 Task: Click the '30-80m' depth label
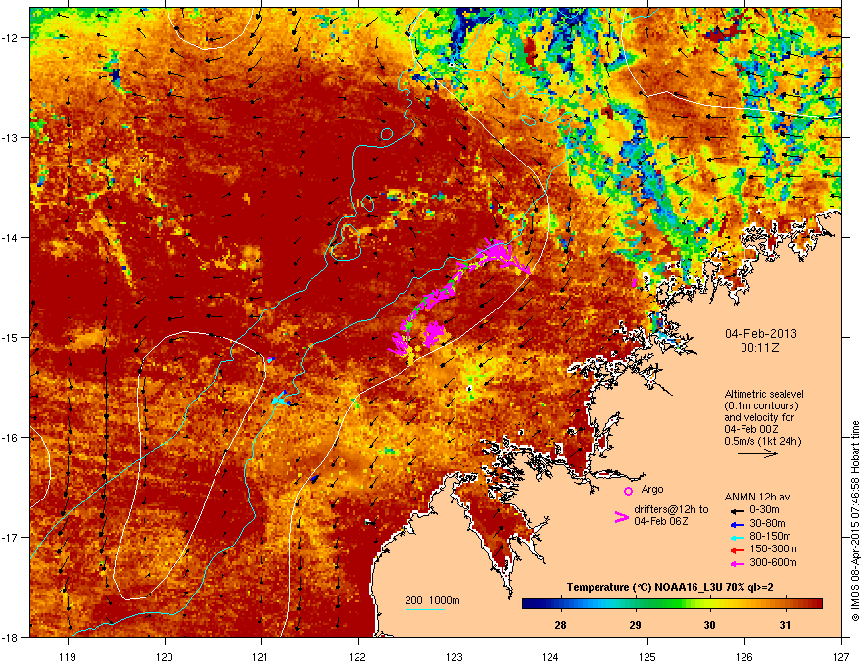point(767,524)
